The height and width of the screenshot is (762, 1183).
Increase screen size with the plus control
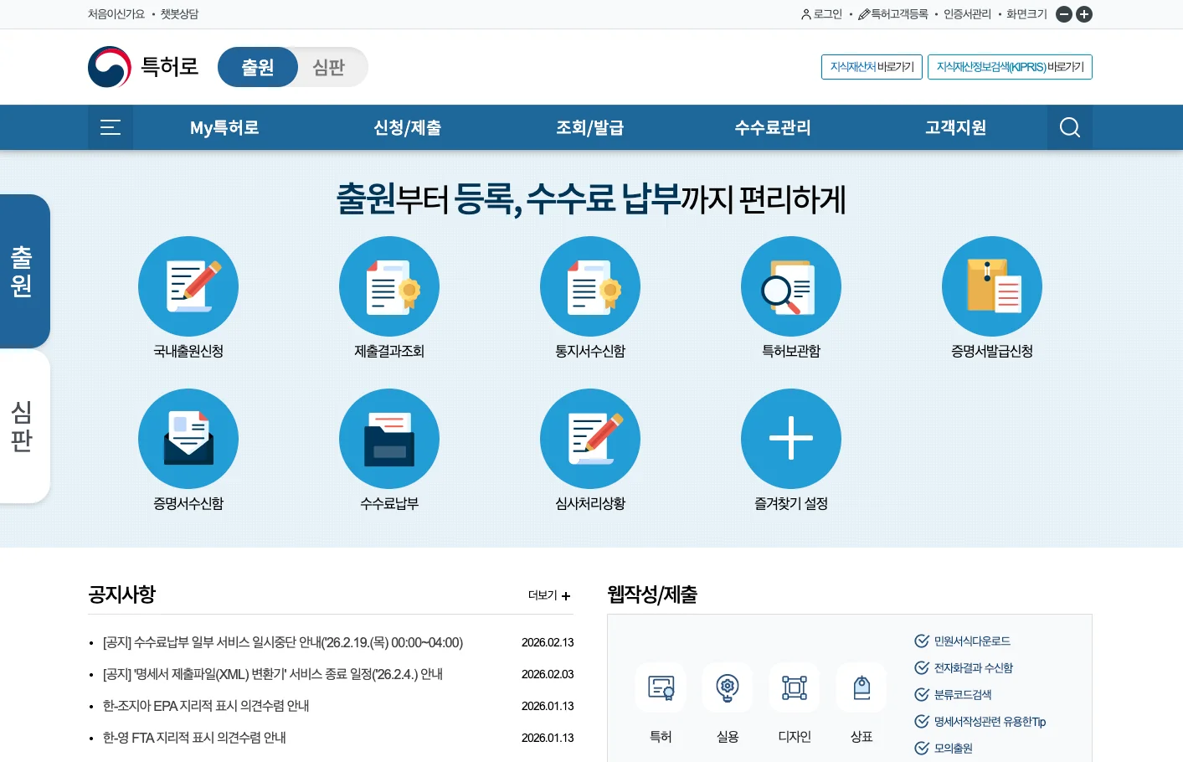click(x=1083, y=14)
